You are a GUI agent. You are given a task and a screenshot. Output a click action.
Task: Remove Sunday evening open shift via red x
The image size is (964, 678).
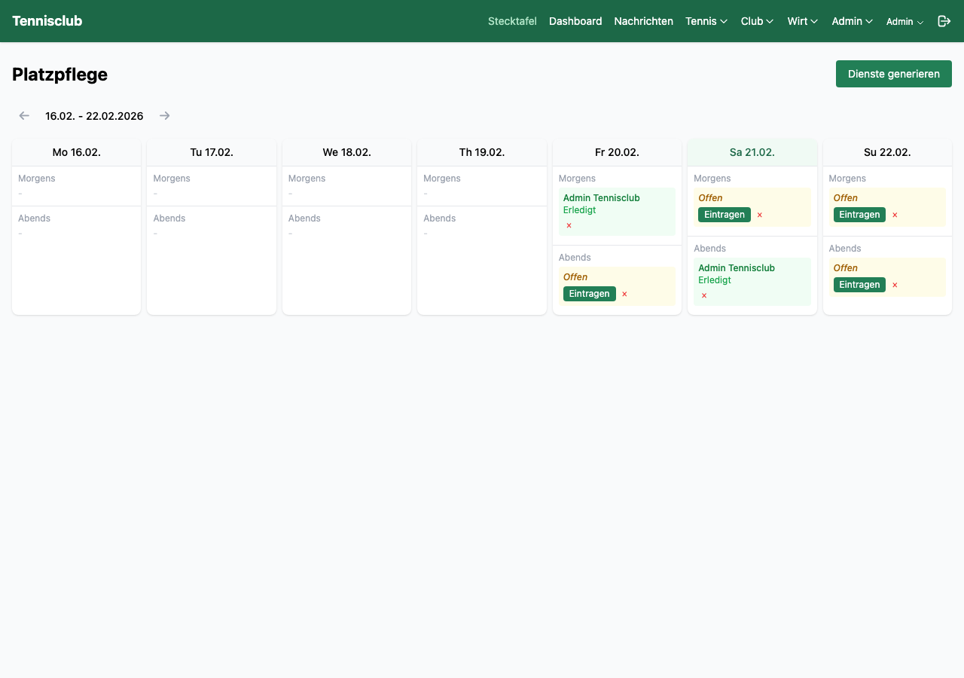pos(895,285)
